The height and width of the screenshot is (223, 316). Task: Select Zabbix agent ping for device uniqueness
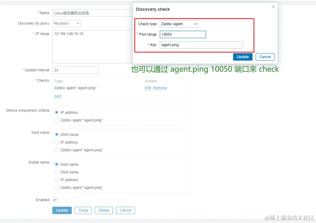point(57,120)
